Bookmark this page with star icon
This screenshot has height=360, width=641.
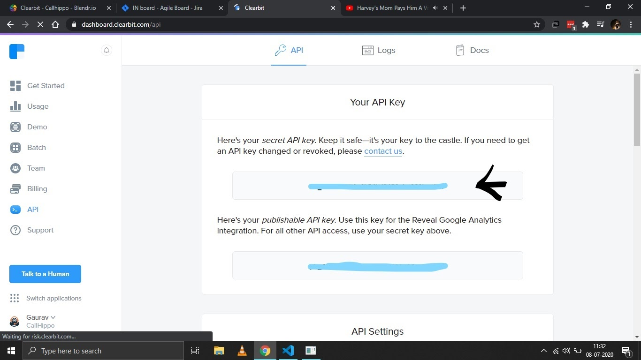click(537, 24)
